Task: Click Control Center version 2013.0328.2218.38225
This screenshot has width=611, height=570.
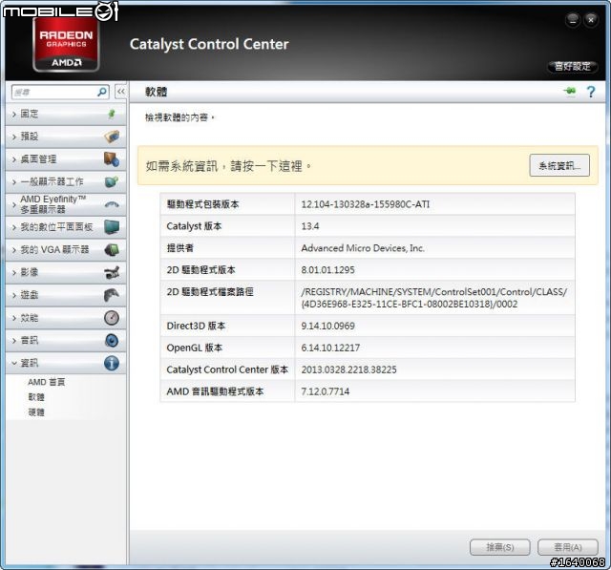Action: point(348,369)
